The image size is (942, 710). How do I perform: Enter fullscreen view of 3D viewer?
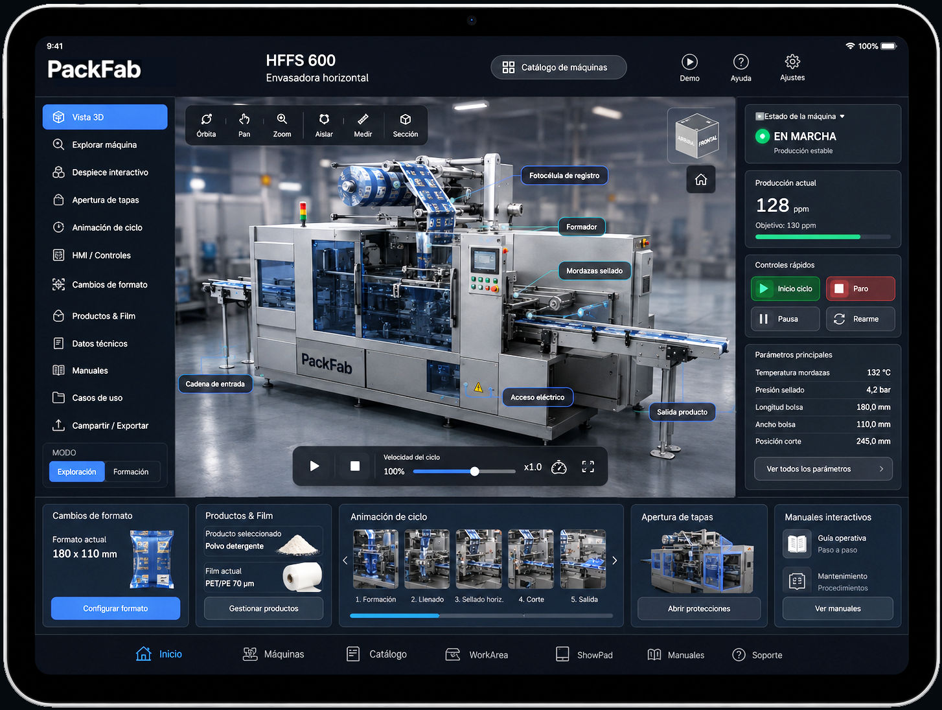tap(588, 466)
